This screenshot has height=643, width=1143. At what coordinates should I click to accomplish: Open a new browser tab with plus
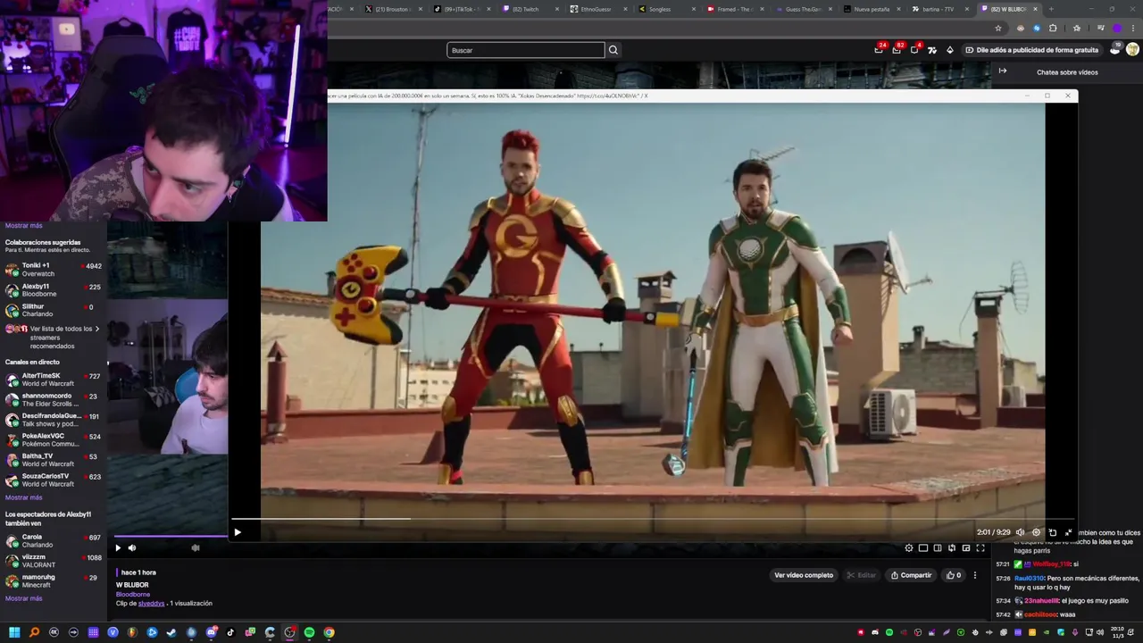click(1052, 9)
